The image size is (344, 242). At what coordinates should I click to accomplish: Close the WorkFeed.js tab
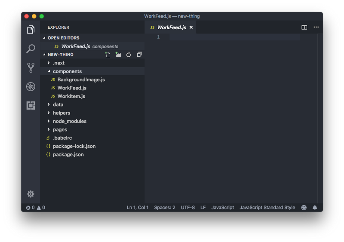tap(191, 27)
